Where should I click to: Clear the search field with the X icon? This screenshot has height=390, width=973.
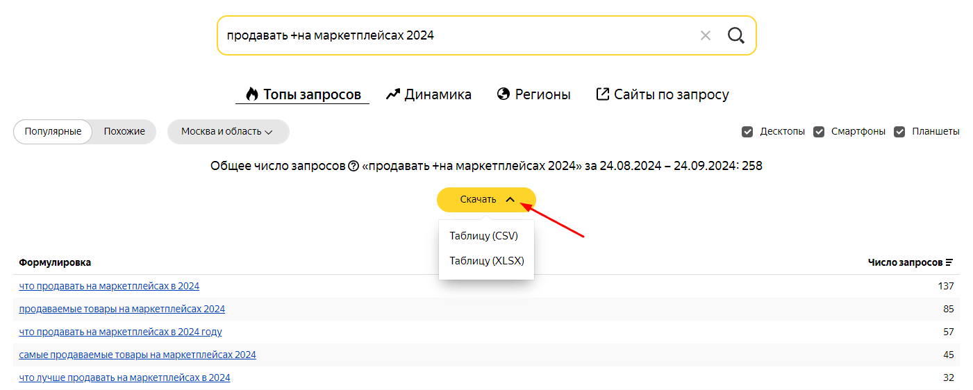pos(706,35)
